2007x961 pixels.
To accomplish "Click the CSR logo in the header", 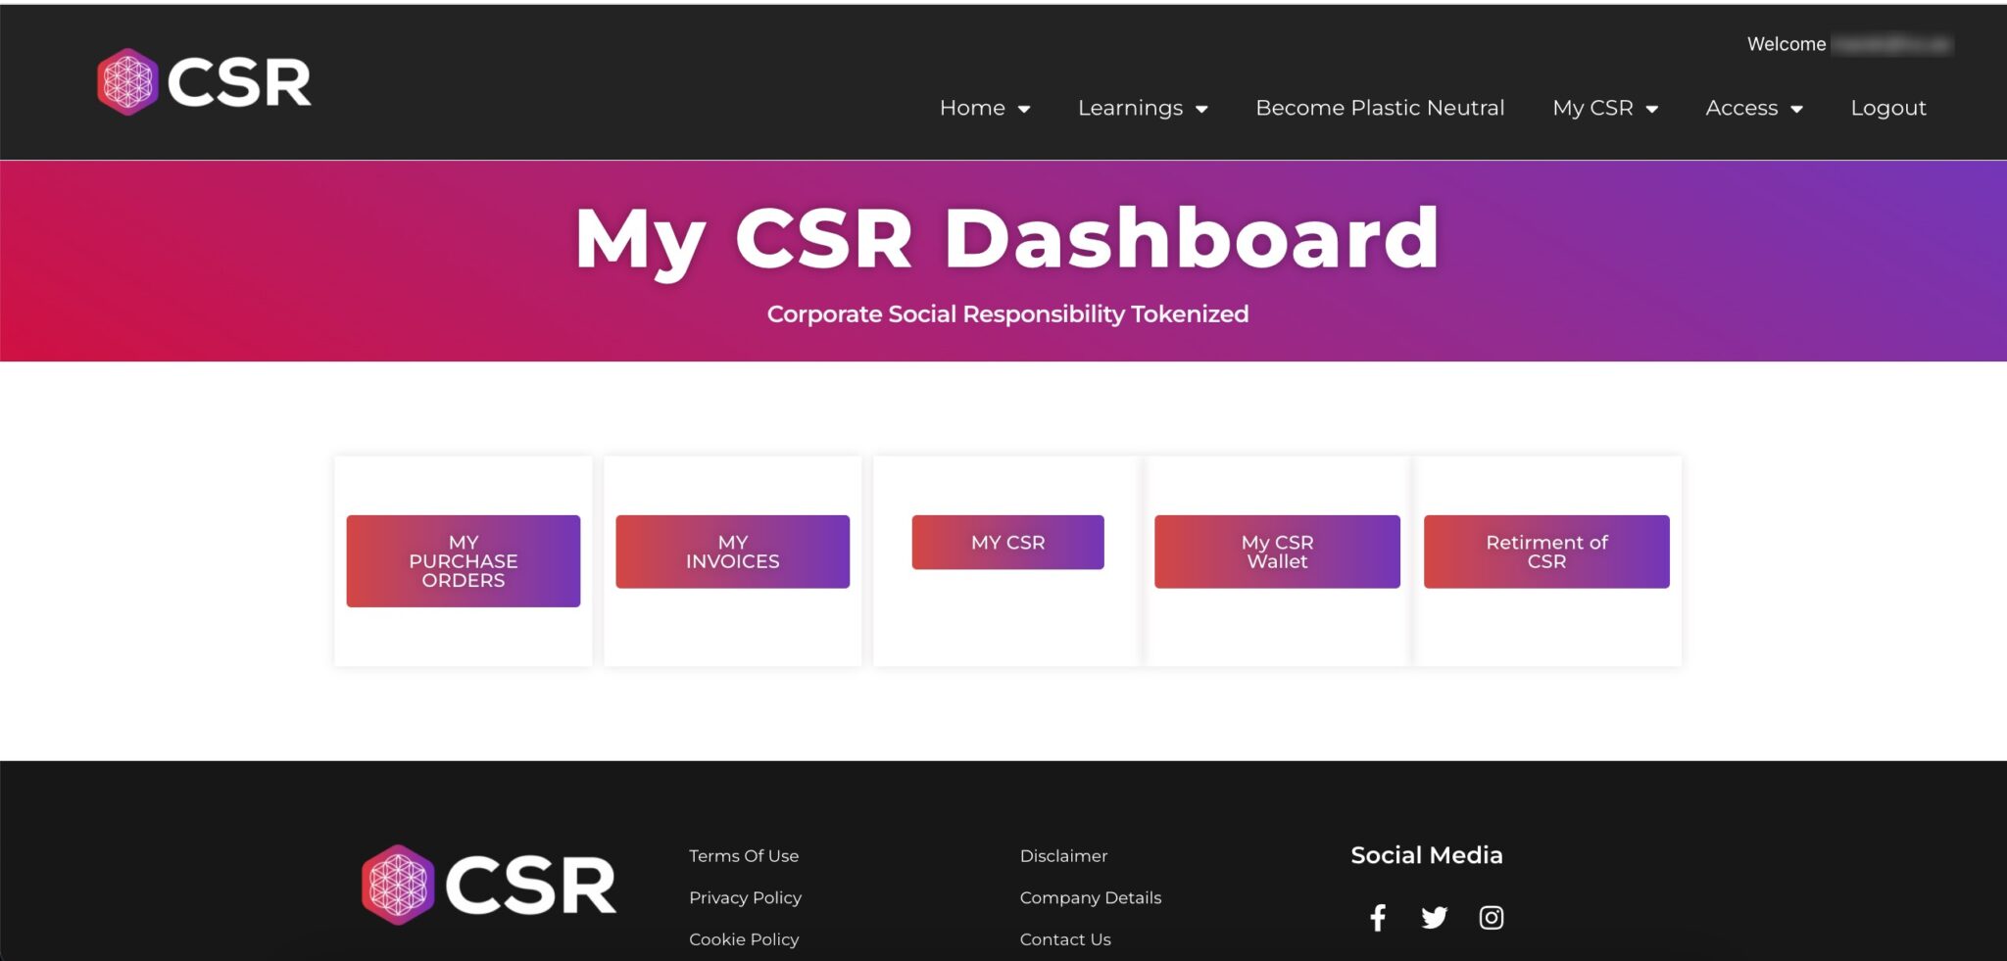I will (x=204, y=80).
